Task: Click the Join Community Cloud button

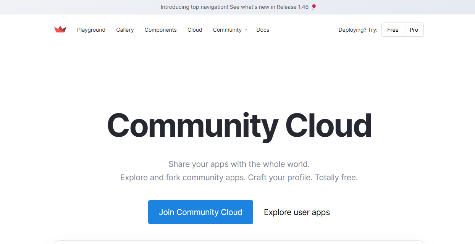Action: pyautogui.click(x=200, y=212)
